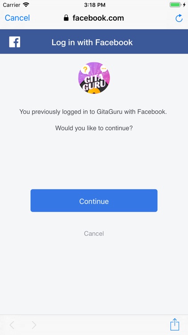
Task: Go forward with the right chevron
Action: tap(34, 325)
